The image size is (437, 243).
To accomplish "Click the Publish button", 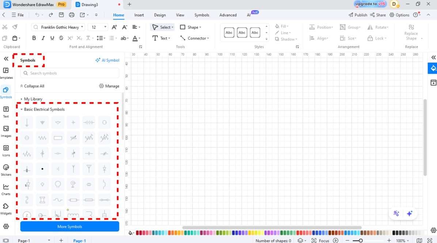I will point(357,15).
